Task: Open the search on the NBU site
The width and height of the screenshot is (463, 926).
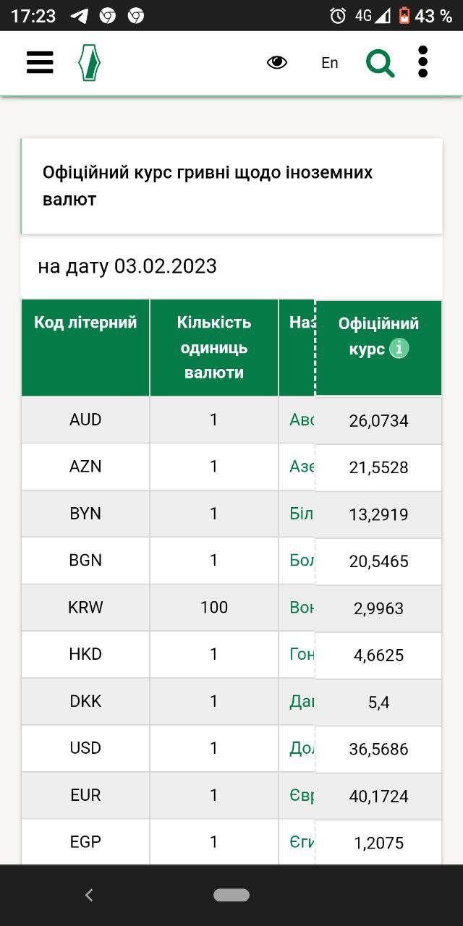Action: pos(380,63)
